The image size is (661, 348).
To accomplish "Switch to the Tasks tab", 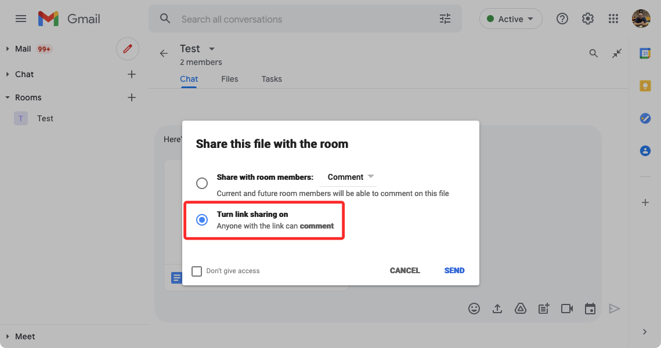I will [272, 79].
